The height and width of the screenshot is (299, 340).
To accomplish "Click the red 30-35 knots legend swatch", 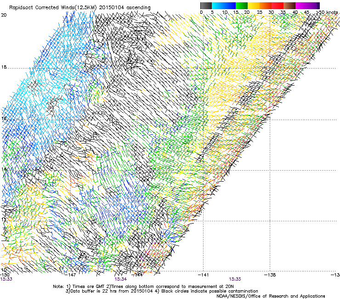I will [x=278, y=6].
